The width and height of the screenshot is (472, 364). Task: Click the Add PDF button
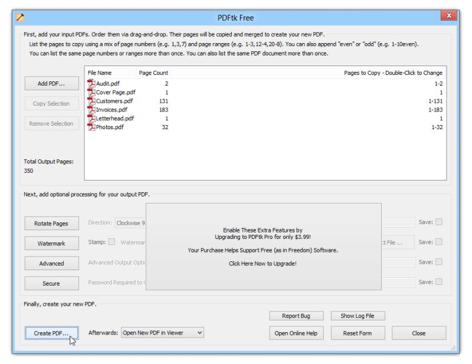pos(51,83)
